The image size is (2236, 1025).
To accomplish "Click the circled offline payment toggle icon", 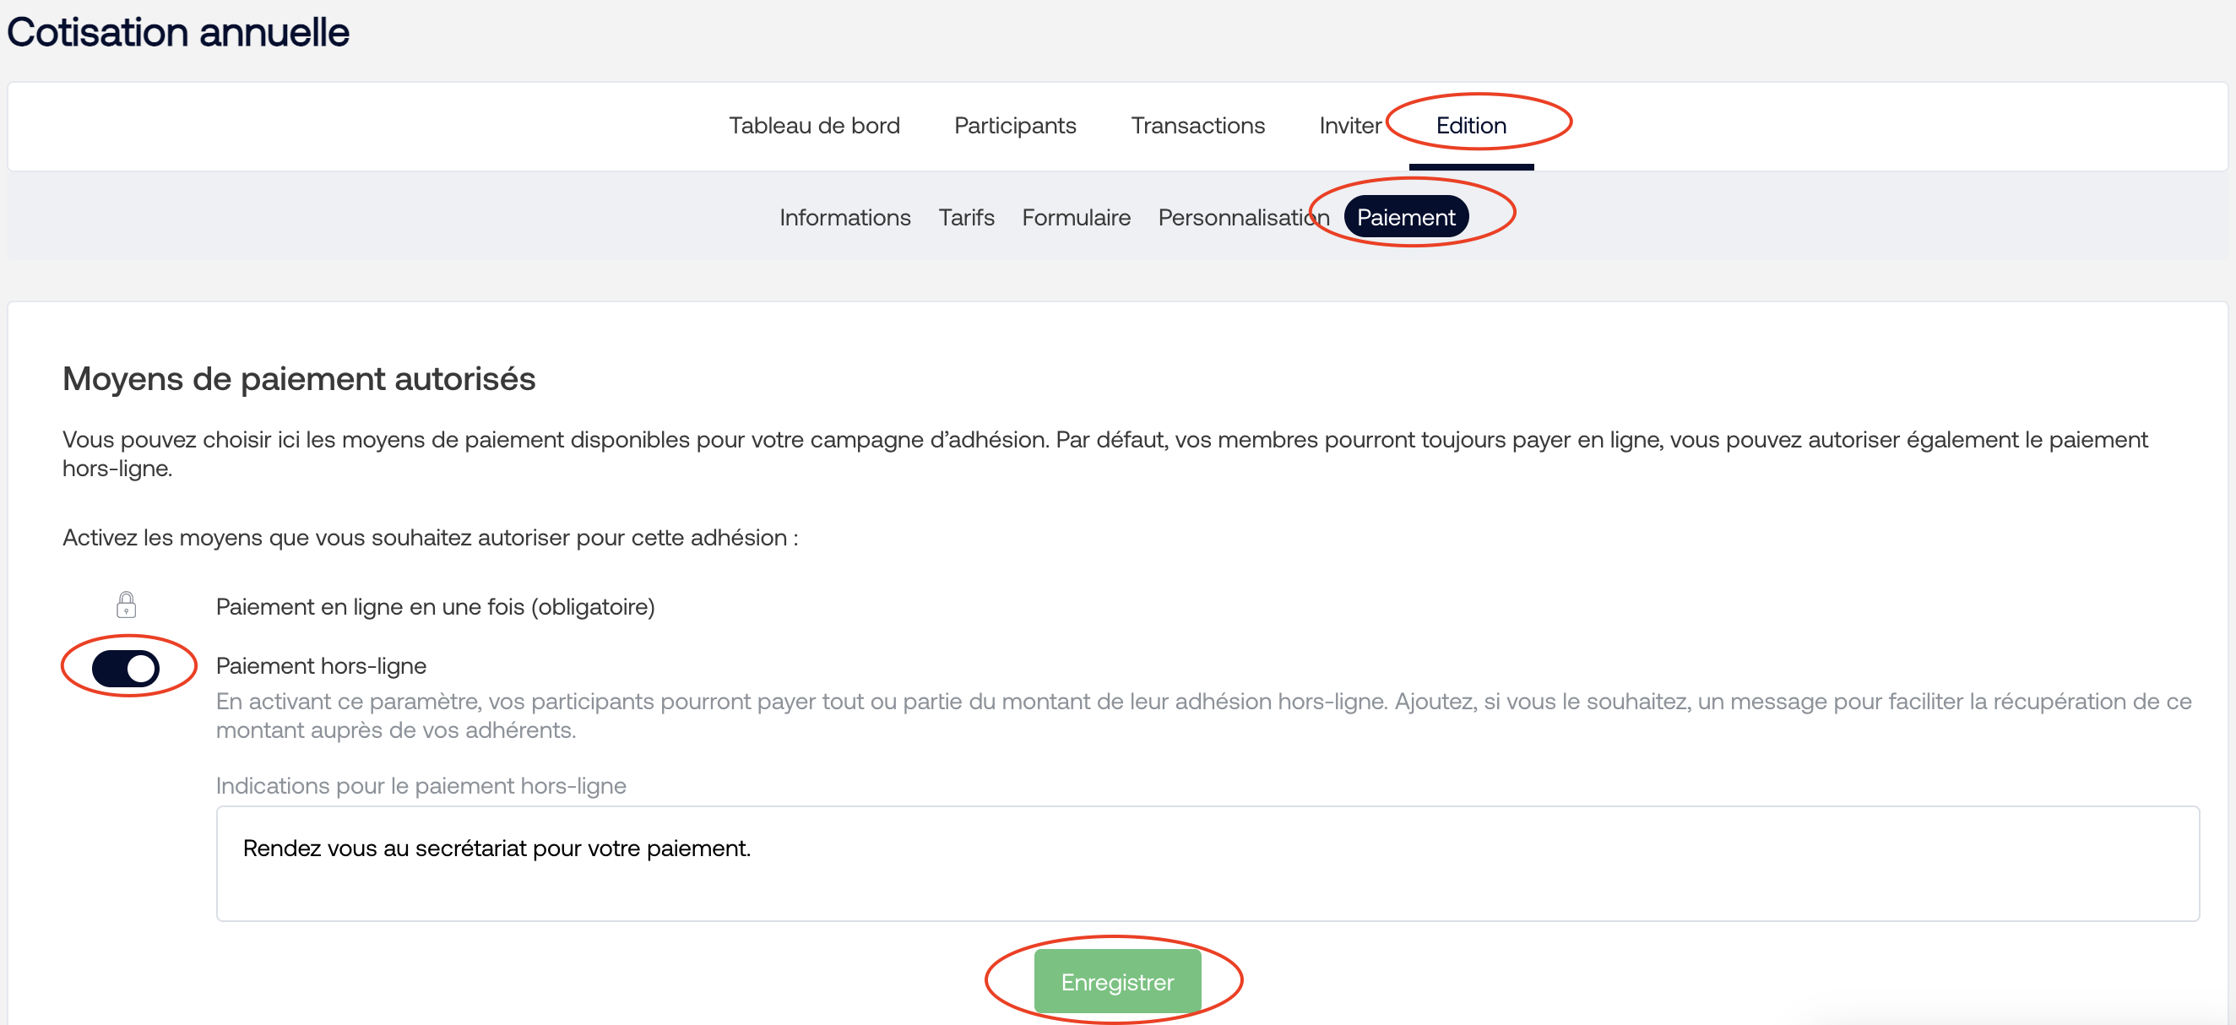I will click(x=124, y=666).
